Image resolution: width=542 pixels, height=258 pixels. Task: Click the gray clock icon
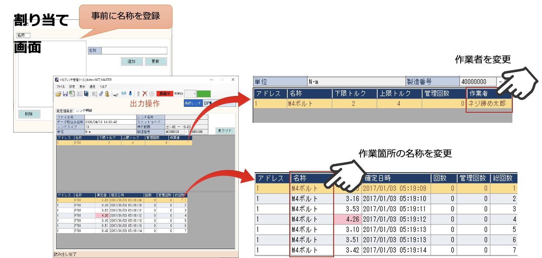[152, 94]
